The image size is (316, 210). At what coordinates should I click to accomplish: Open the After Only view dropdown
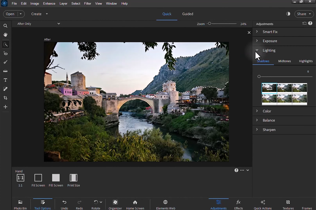(39, 24)
